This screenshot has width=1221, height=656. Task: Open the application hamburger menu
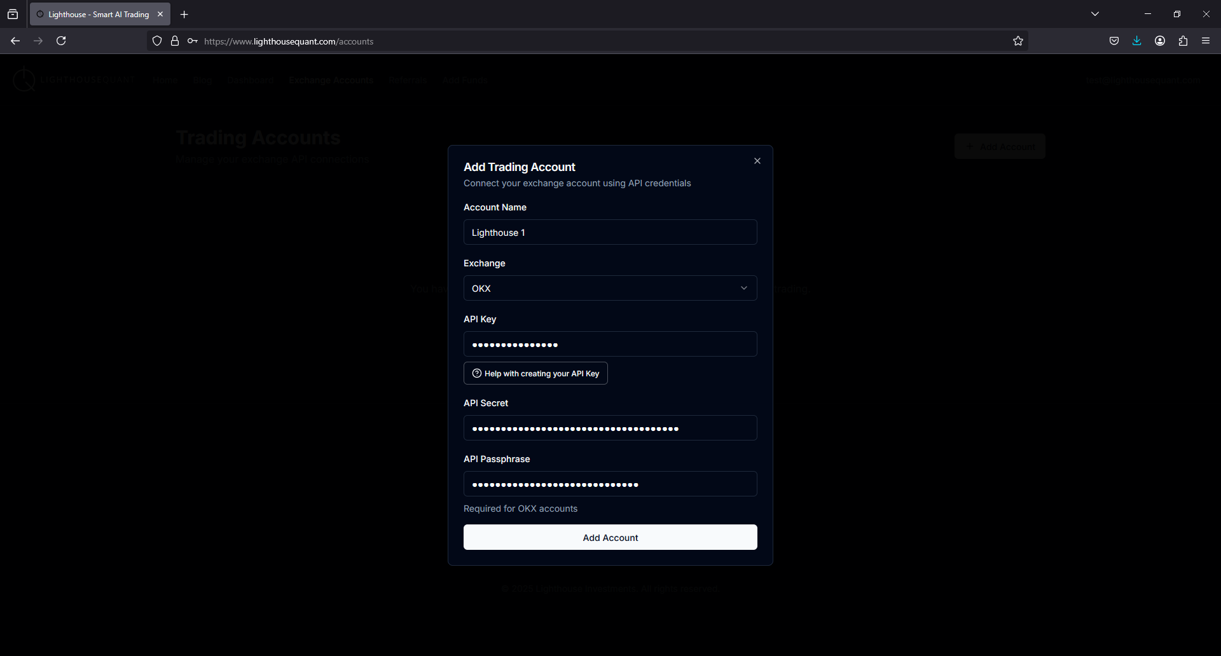pos(1206,41)
